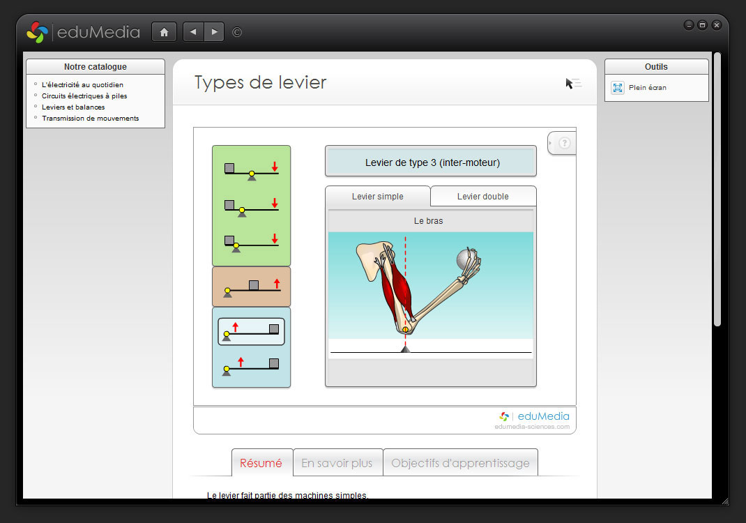Toggle the cursor list icon beside title
Screen dimensions: 746x523
point(573,84)
